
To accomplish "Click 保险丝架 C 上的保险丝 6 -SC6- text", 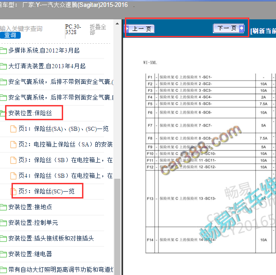I will click(x=186, y=112).
